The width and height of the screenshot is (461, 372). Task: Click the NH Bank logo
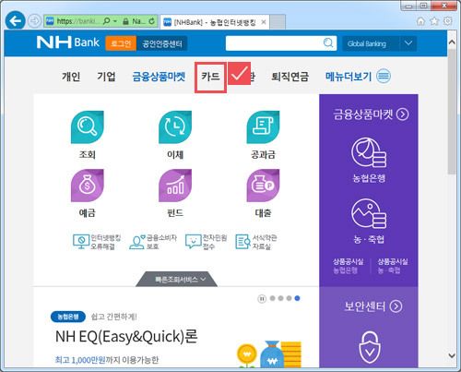68,42
